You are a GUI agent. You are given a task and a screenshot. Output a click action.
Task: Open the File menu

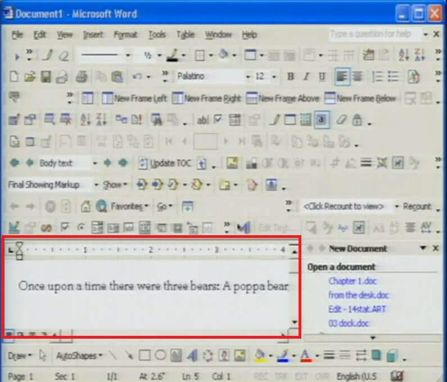click(17, 35)
